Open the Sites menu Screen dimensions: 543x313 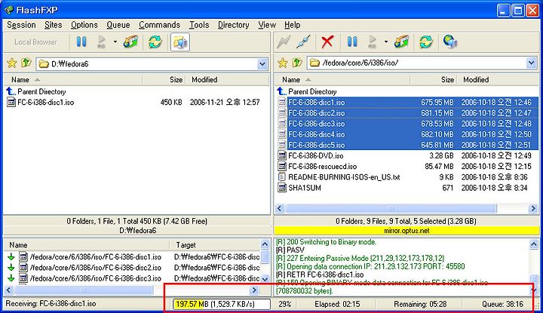point(53,25)
